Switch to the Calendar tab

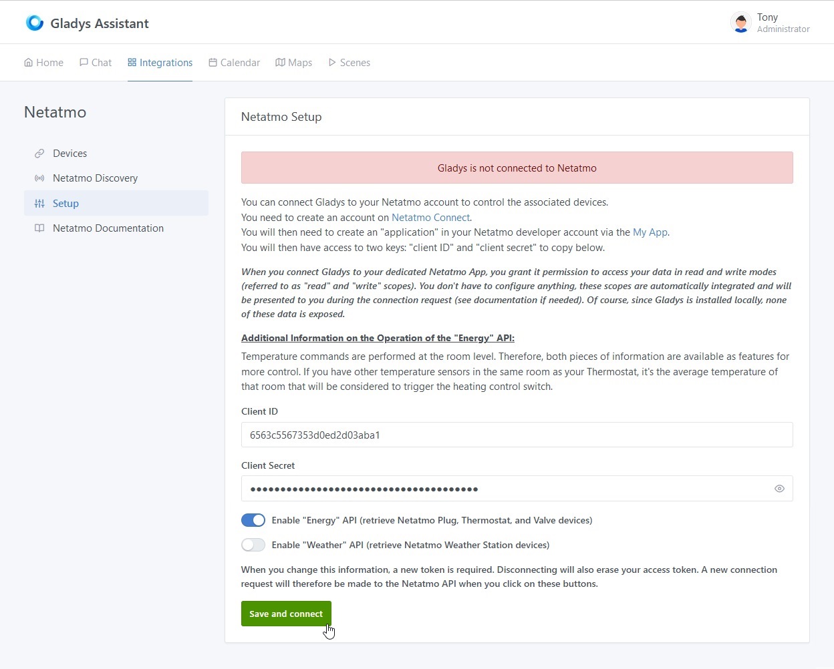[x=234, y=63]
